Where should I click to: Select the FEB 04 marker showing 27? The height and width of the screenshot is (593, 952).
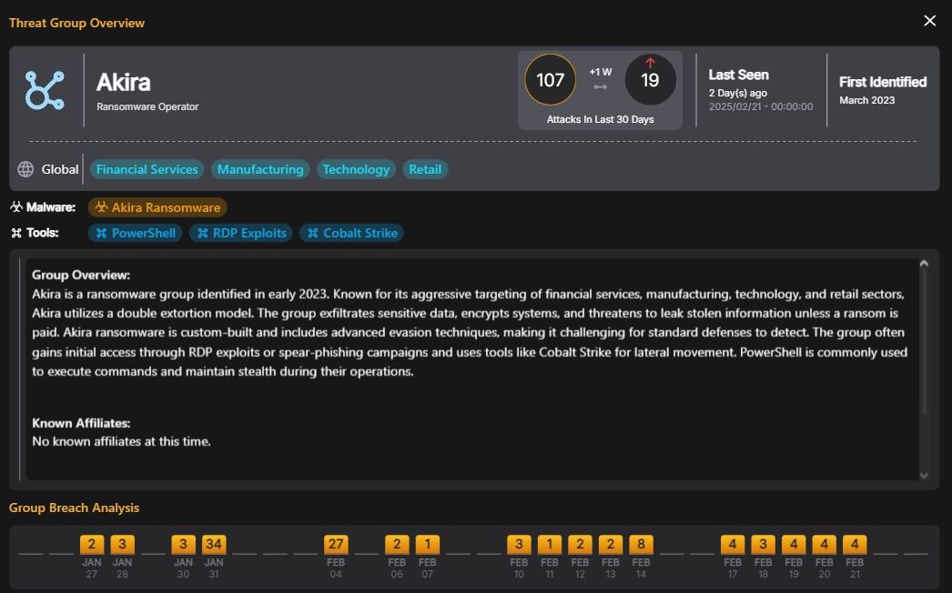pyautogui.click(x=336, y=544)
